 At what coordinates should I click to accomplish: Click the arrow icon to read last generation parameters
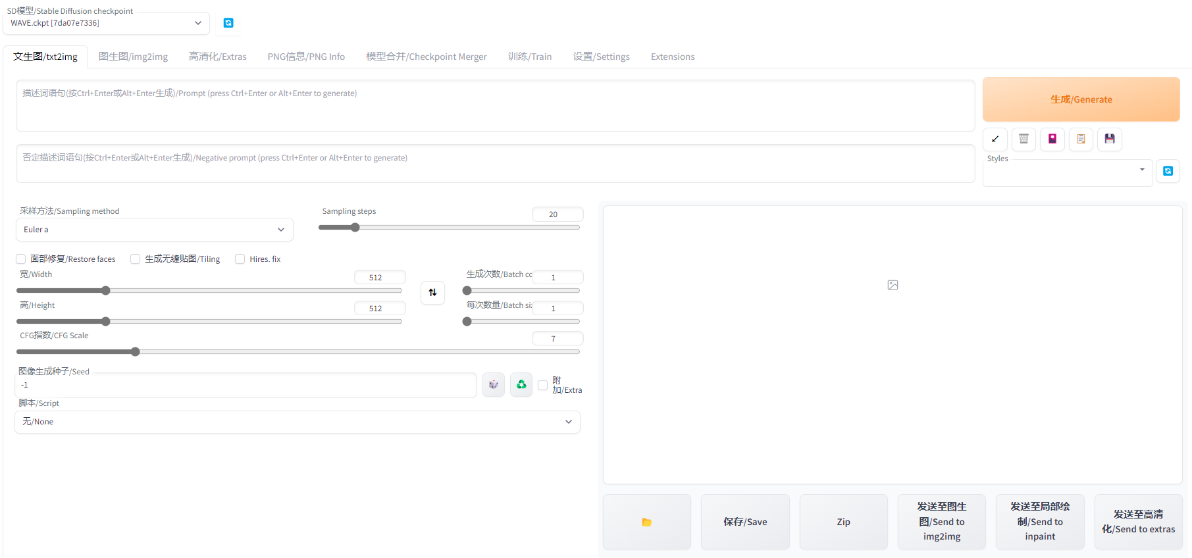point(995,139)
